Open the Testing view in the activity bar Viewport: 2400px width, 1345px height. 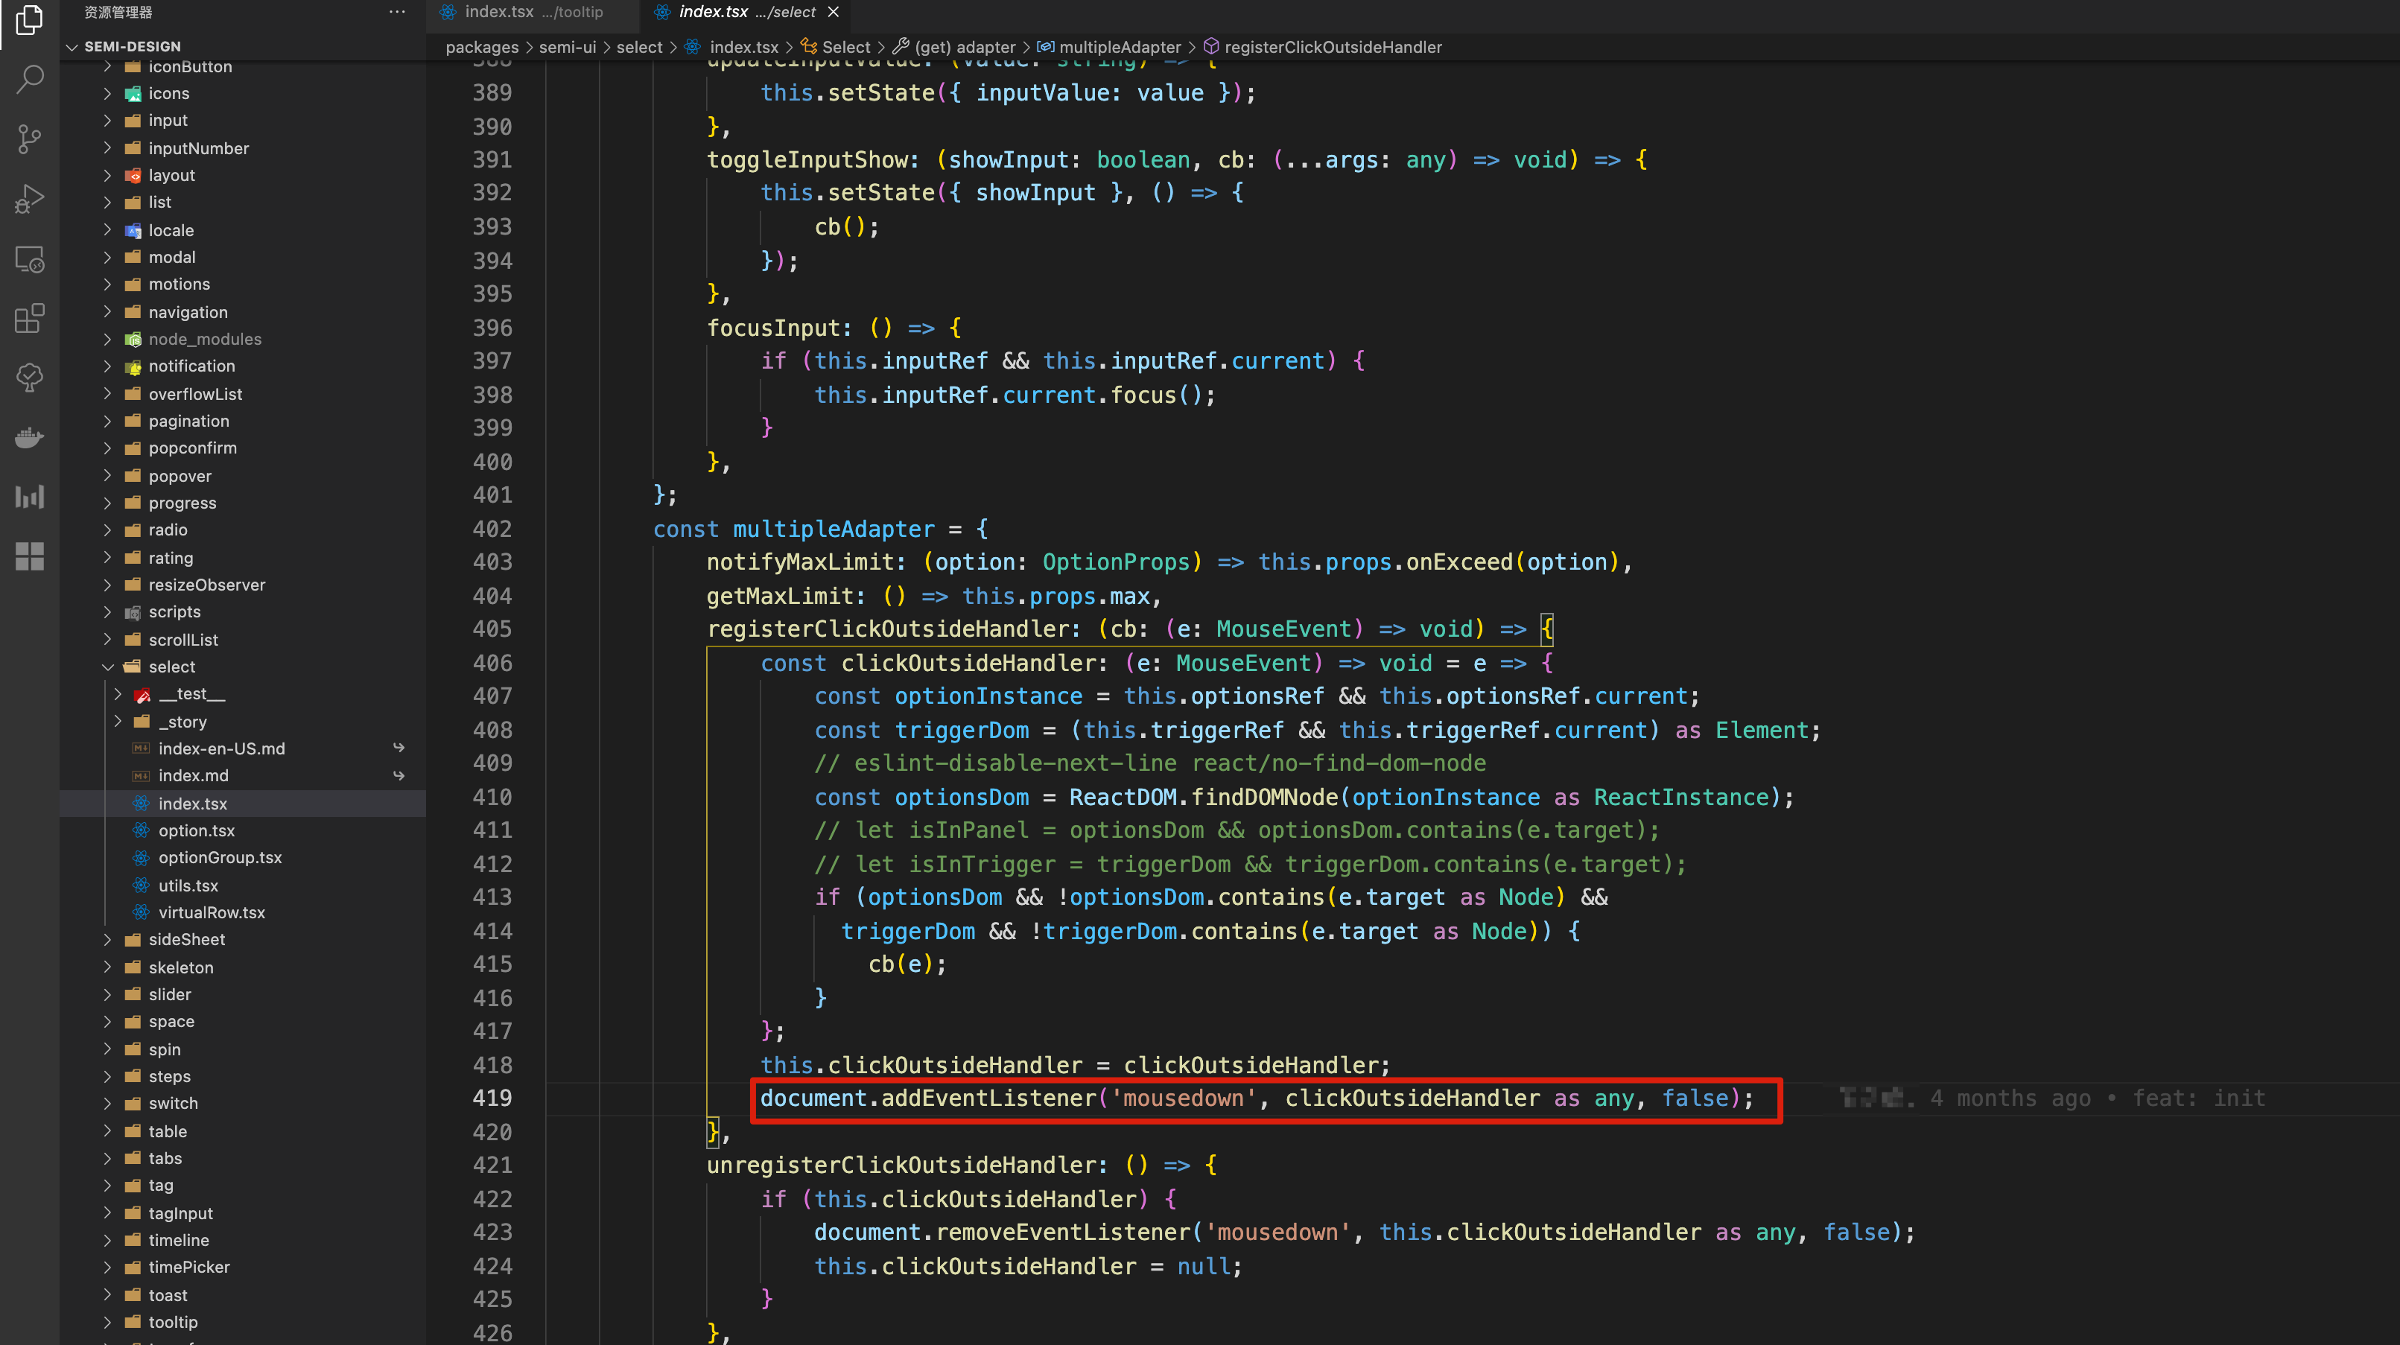(x=29, y=378)
